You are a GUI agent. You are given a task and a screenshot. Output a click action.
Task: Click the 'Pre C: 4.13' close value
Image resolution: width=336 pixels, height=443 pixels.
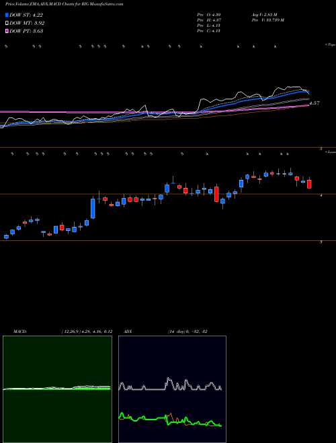tap(209, 31)
